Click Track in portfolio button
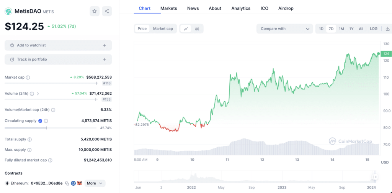 tap(58, 59)
